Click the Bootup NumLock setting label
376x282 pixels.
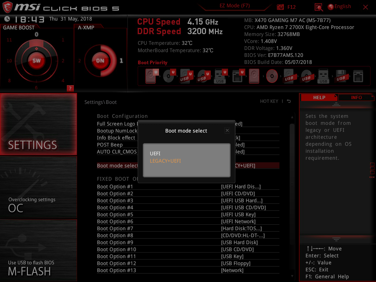(x=117, y=131)
